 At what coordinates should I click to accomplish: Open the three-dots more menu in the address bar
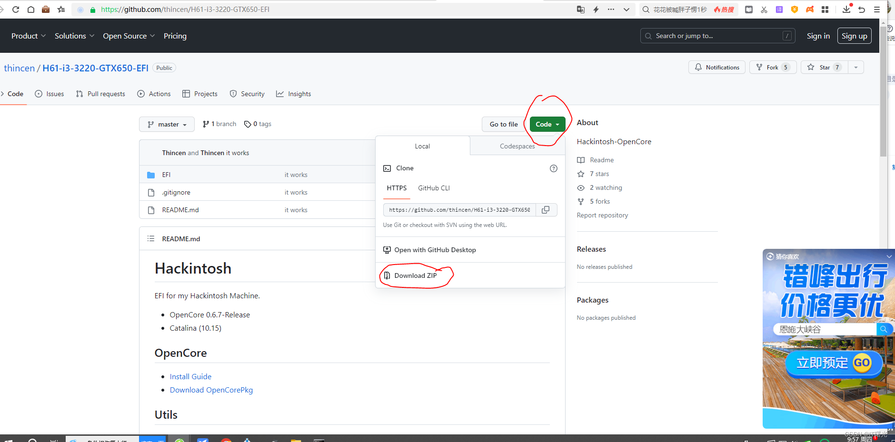click(611, 10)
